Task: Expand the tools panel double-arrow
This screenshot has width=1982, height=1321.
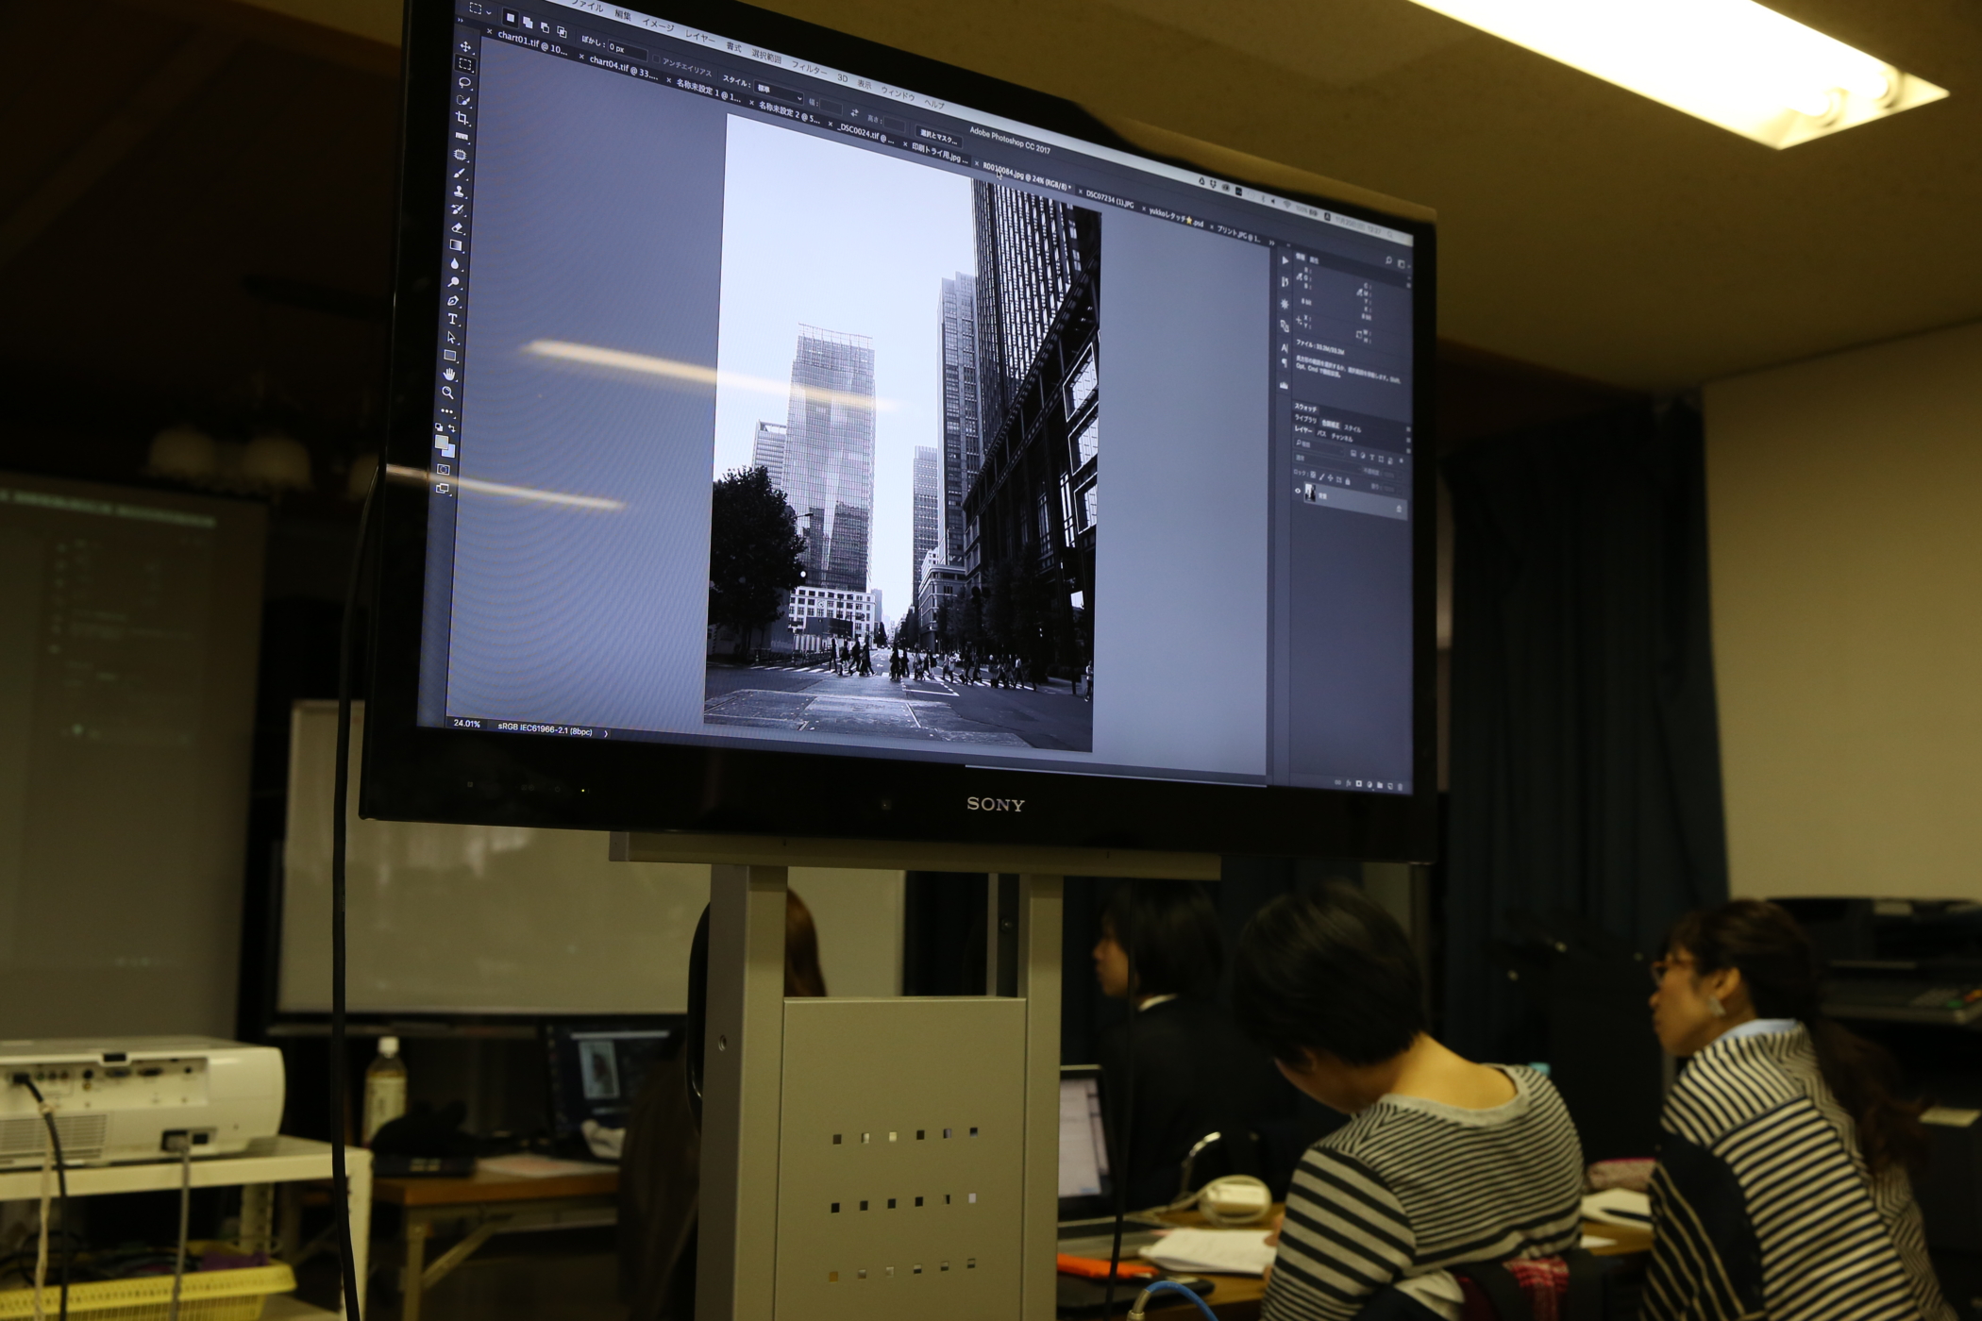Action: (x=460, y=20)
